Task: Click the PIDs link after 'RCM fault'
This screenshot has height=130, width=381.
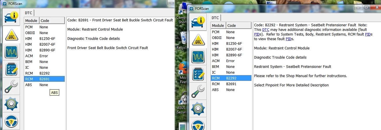Action: point(369,34)
